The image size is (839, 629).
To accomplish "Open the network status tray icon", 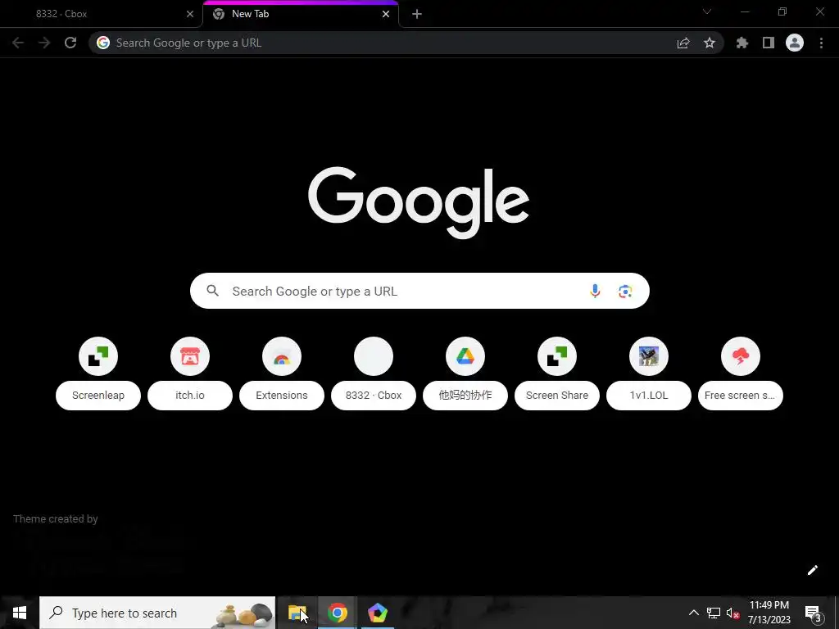I will [x=714, y=613].
